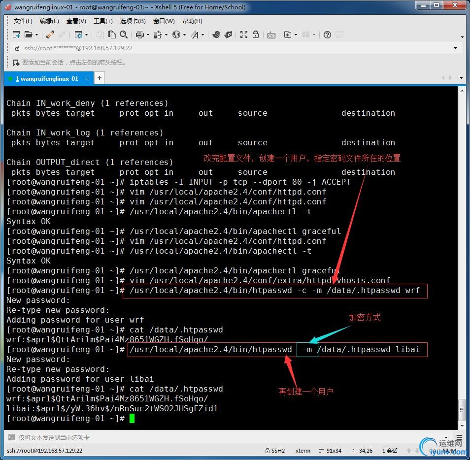Open the 工具(T) menu
Image resolution: width=470 pixels, height=460 pixels.
[x=103, y=21]
